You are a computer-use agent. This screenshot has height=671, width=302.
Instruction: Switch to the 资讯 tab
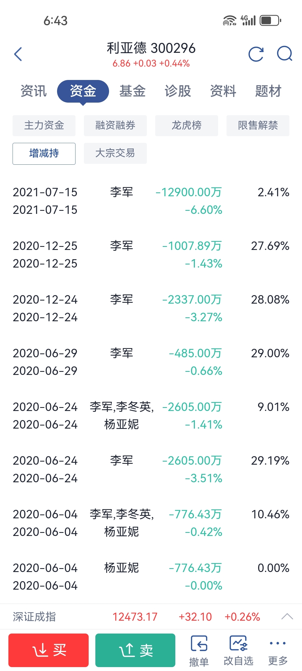point(34,91)
